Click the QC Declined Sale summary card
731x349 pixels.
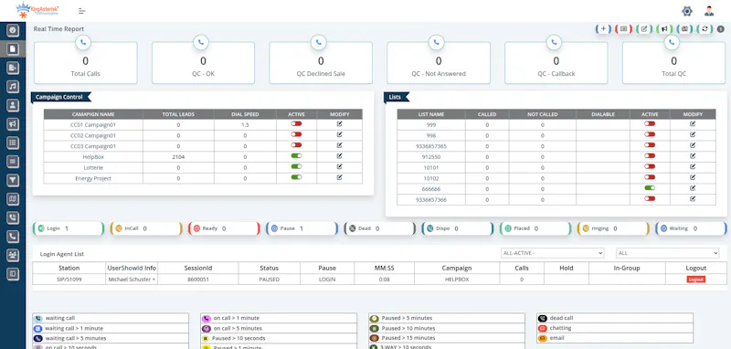[x=321, y=63]
